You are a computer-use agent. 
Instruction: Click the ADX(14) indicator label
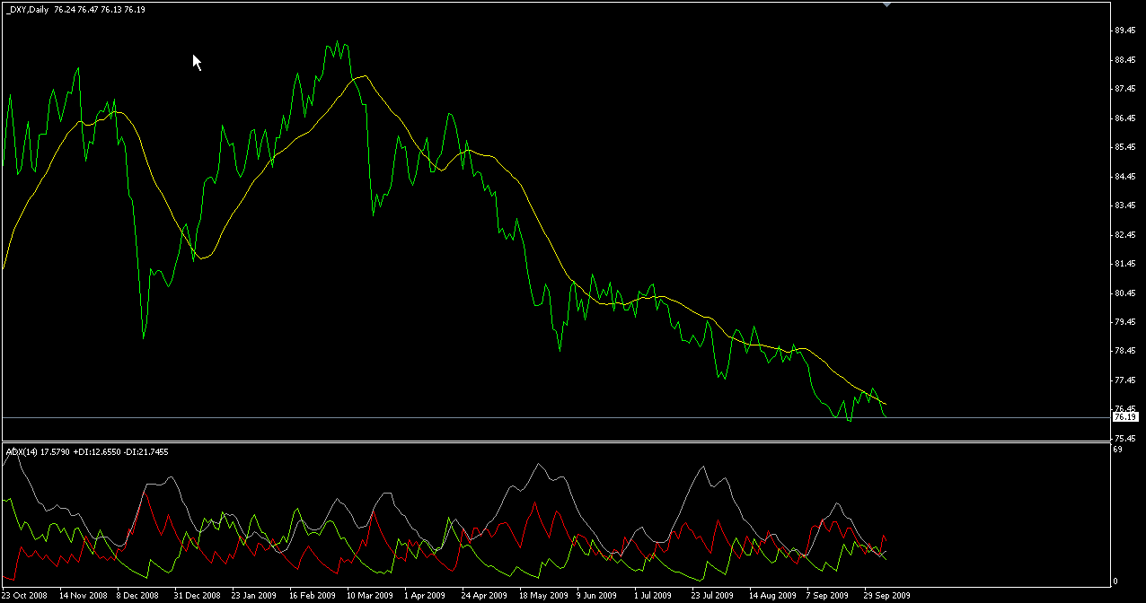(x=22, y=451)
